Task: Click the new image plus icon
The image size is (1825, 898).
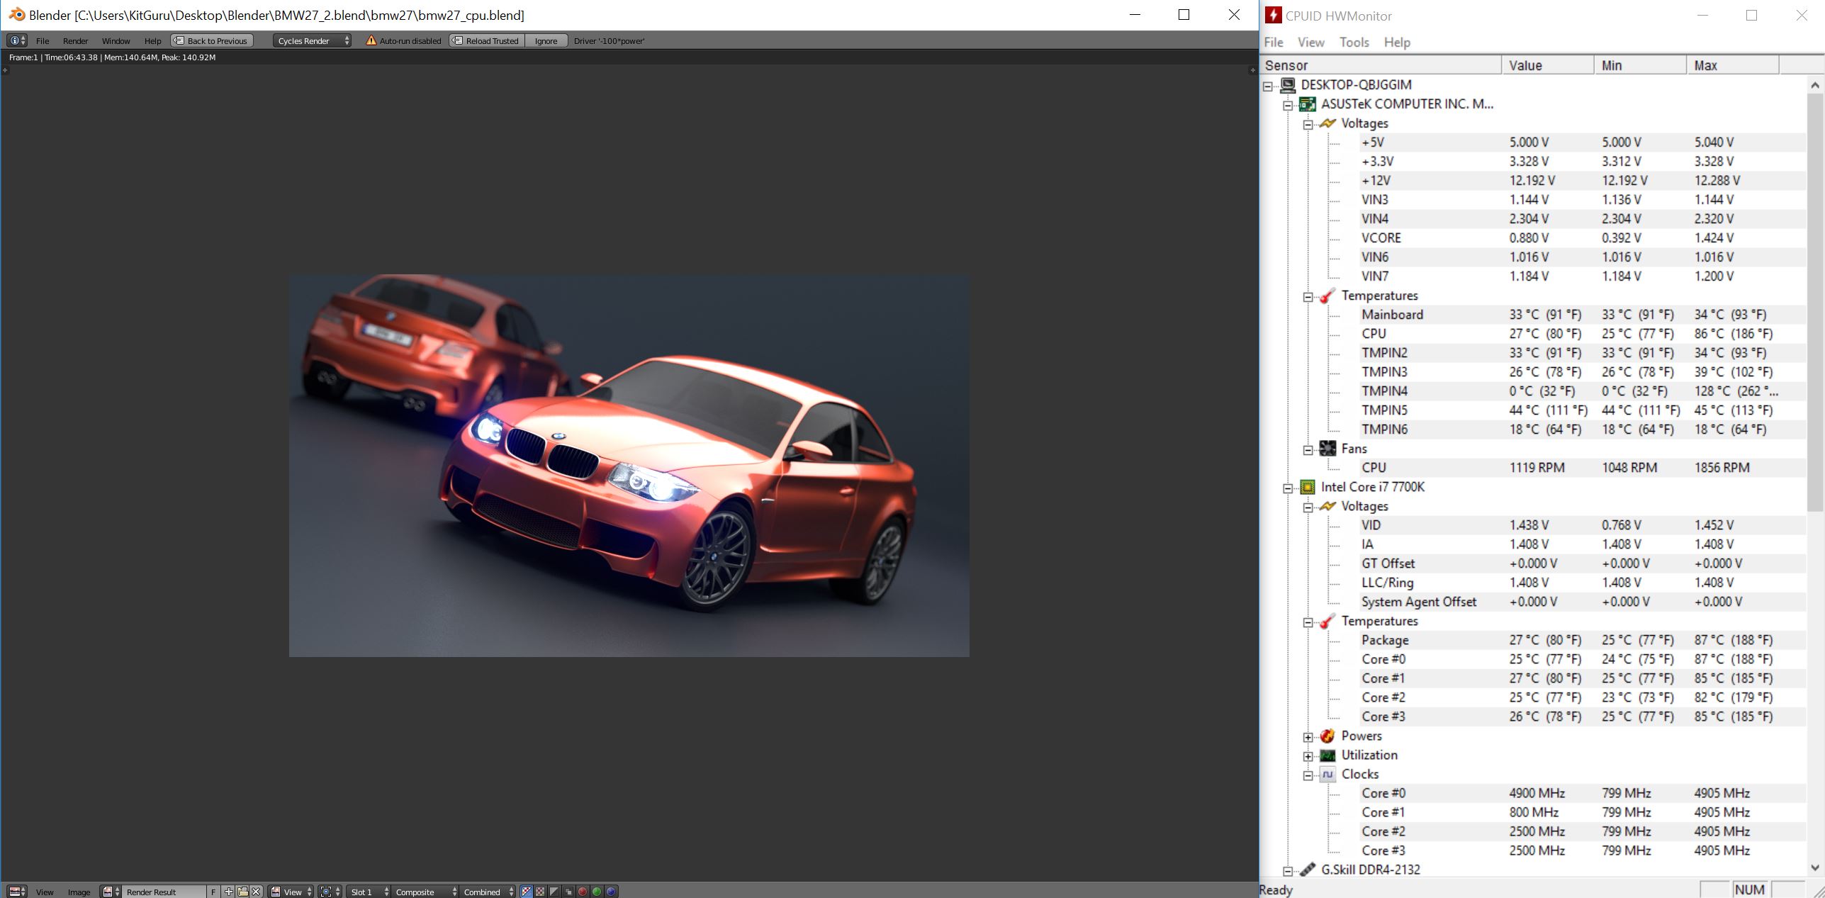Action: click(228, 892)
